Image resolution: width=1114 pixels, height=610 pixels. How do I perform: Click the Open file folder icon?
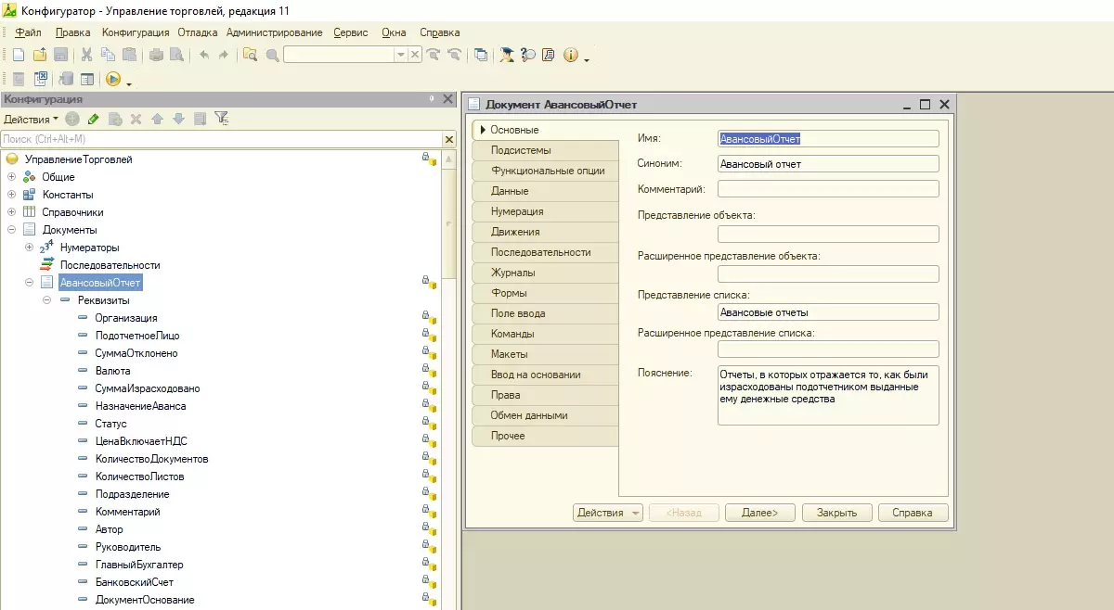click(x=39, y=55)
